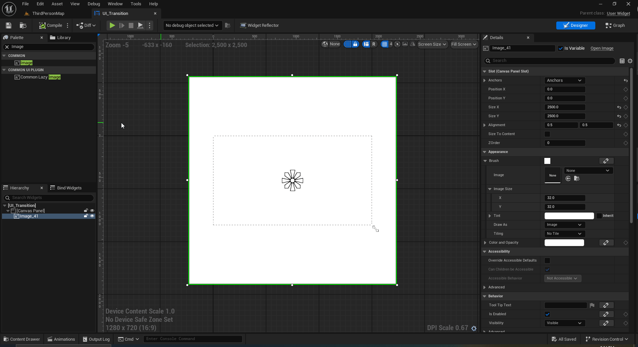Open the Tiling dropdown

565,234
